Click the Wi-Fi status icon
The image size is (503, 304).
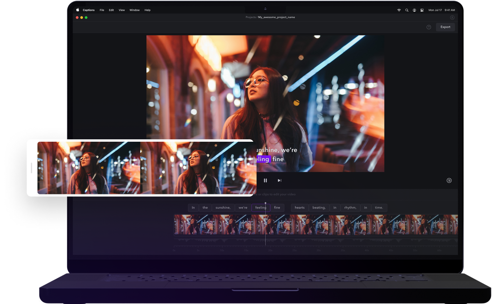[399, 10]
